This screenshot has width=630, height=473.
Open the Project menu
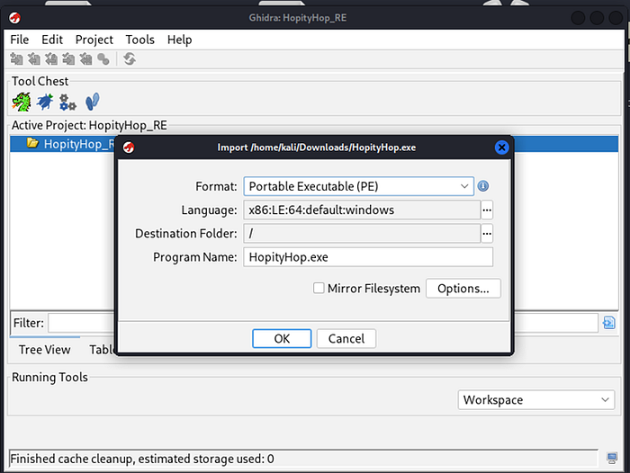[94, 40]
